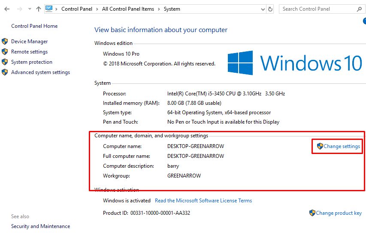Click the 2018 Microsoft Corporation copyright line
This screenshot has height=237, width=366.
click(x=159, y=64)
